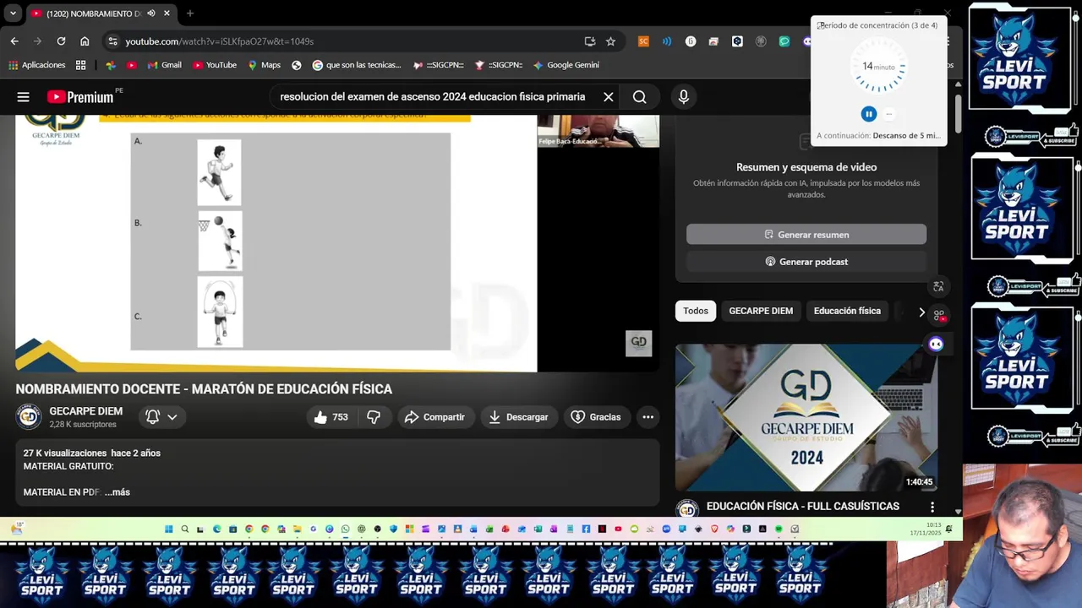Open the weather widget on taskbar
The height and width of the screenshot is (608, 1082).
[x=17, y=529]
